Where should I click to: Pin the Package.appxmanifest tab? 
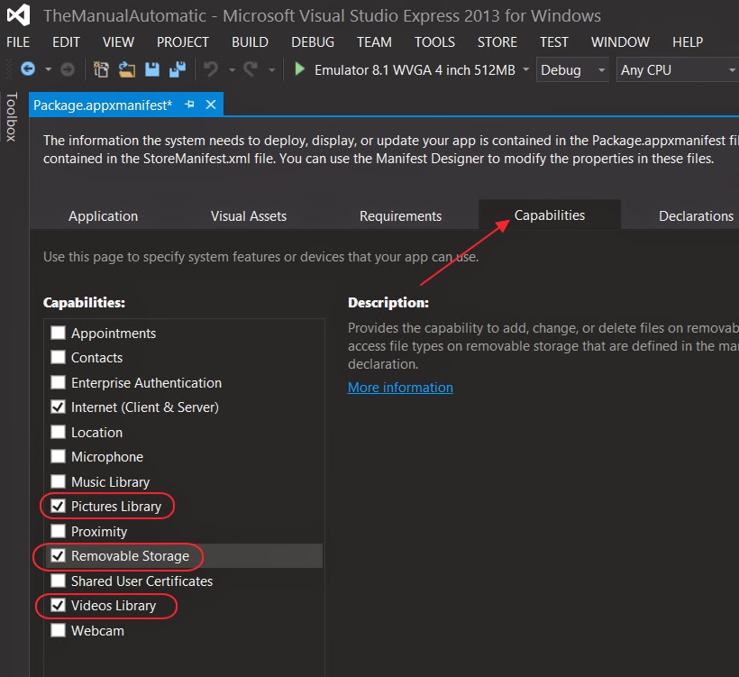189,105
